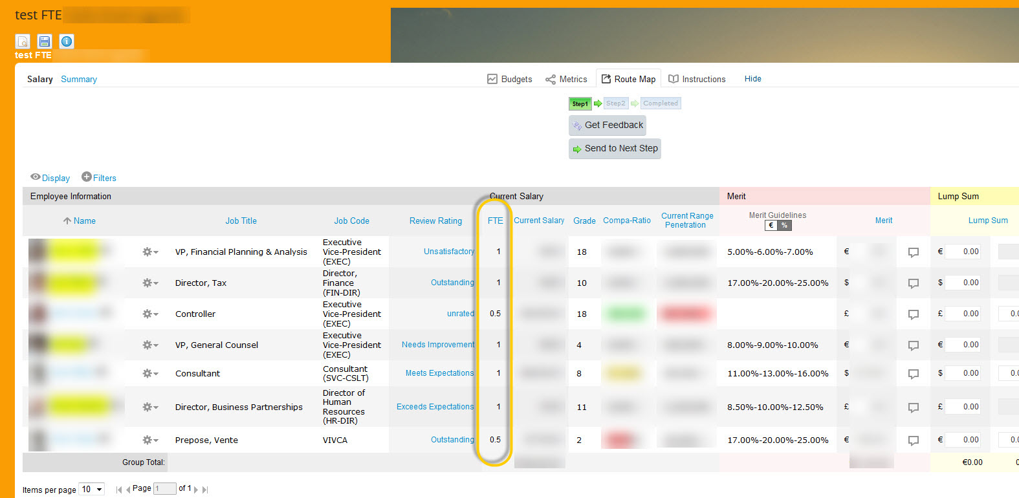
Task: Sort by Job Title column header
Action: coord(241,221)
